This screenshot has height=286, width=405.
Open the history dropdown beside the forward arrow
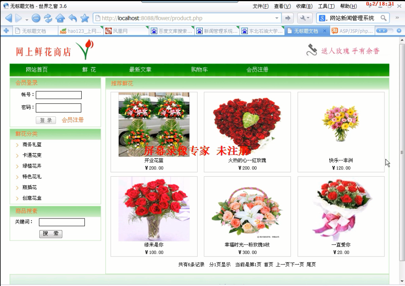click(x=27, y=19)
